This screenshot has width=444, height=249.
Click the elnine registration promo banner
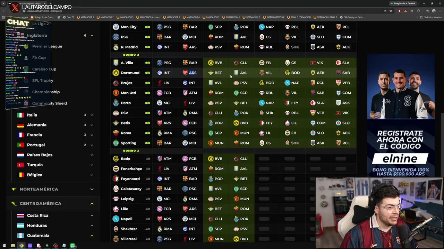coord(401,116)
